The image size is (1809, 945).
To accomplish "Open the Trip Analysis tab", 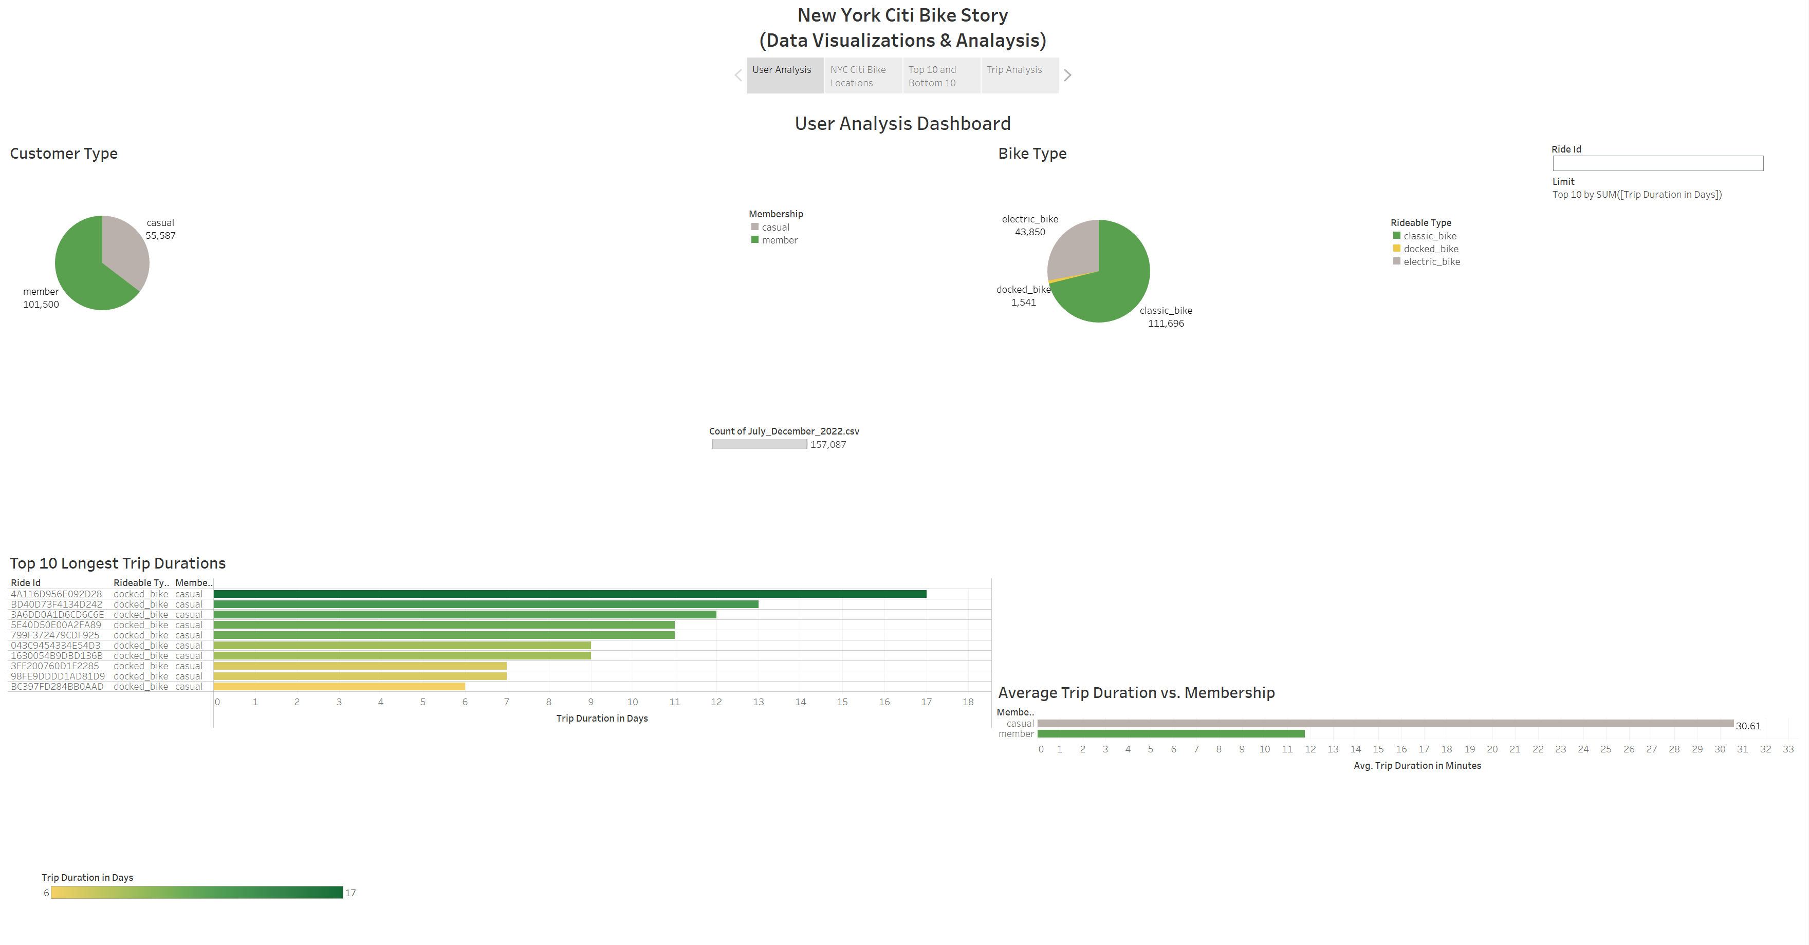I will 1019,75.
